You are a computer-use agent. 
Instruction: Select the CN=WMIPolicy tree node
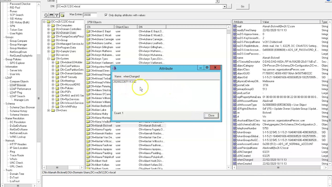click(68, 106)
